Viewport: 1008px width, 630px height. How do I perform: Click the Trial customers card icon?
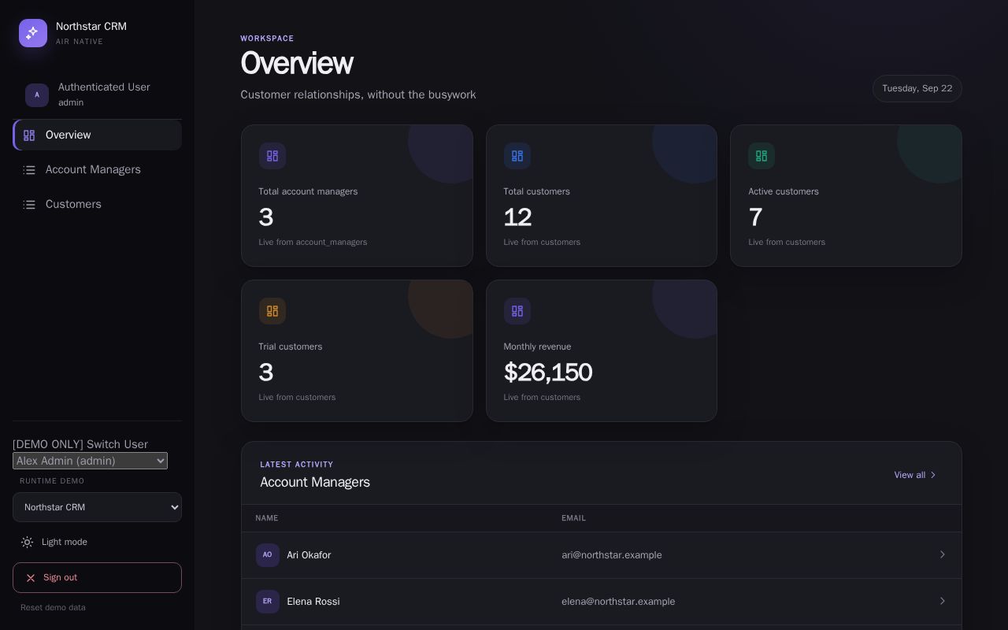[x=272, y=311]
